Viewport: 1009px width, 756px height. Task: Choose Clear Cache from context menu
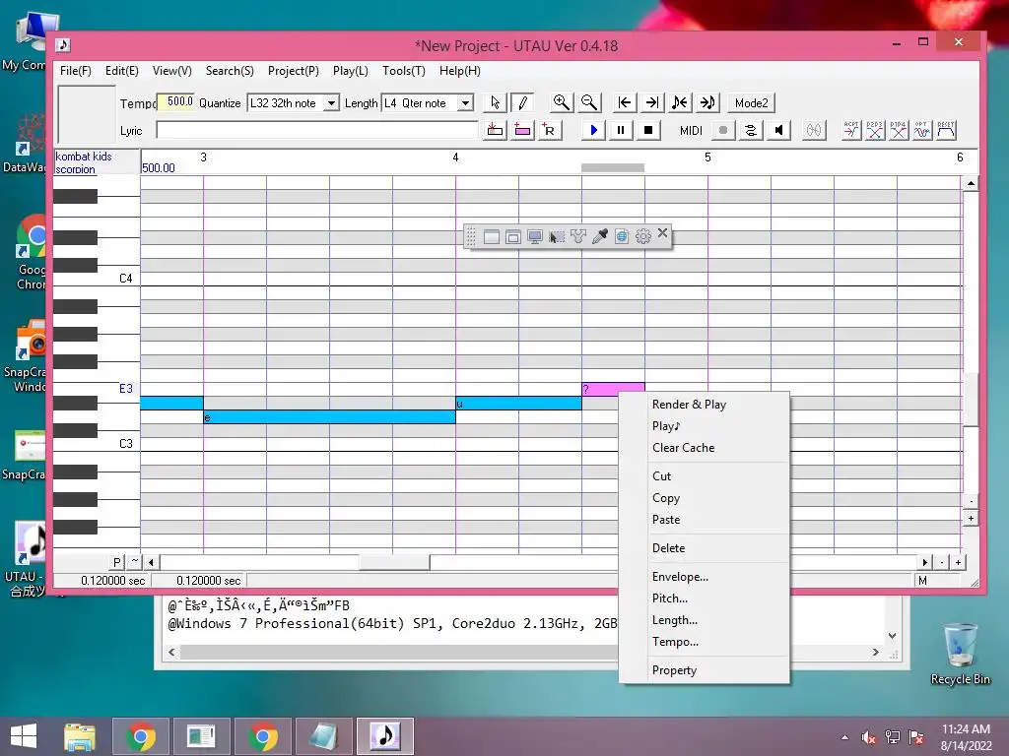[704, 448]
